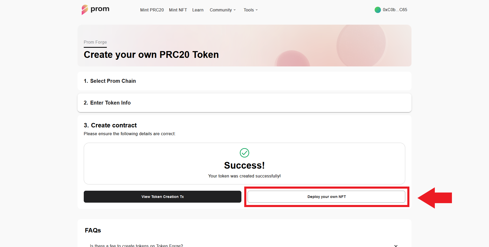This screenshot has width=489, height=247.
Task: Click the 3. Create contract heading
Action: (110, 125)
